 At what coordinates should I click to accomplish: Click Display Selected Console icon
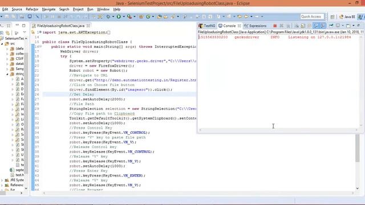338,25
